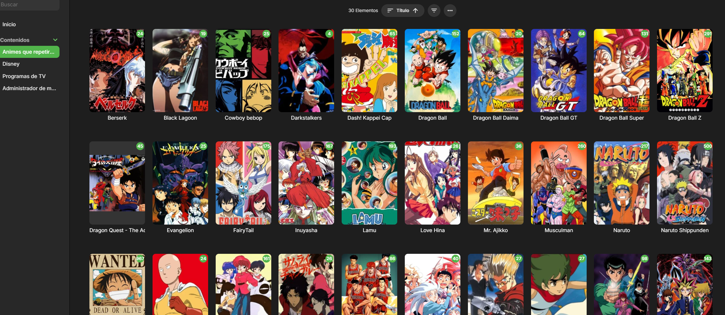725x315 pixels.
Task: Open Programas de TV library
Action: 24,76
